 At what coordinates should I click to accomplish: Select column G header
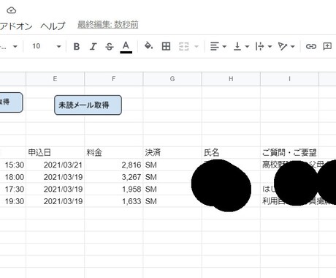172,79
